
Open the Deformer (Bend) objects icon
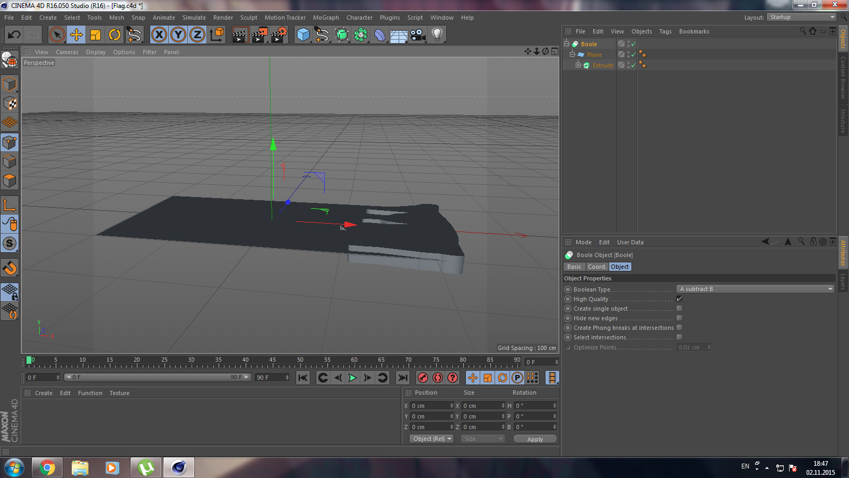tap(380, 35)
